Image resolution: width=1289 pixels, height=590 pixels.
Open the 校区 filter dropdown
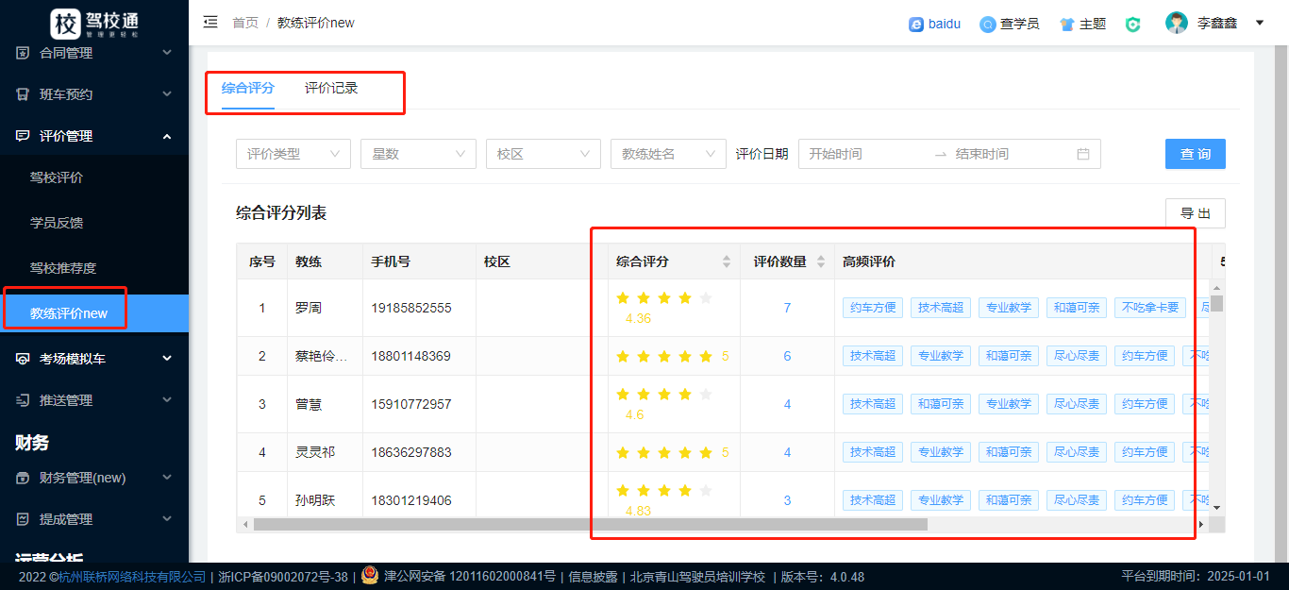pos(544,154)
